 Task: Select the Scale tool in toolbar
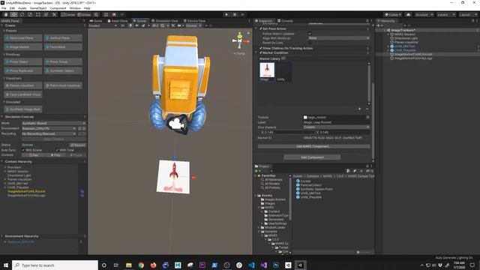[x=30, y=14]
